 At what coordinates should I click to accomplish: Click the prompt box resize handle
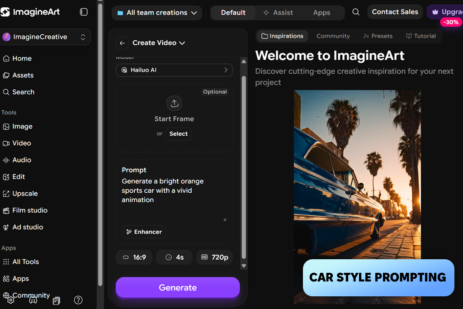pos(225,220)
